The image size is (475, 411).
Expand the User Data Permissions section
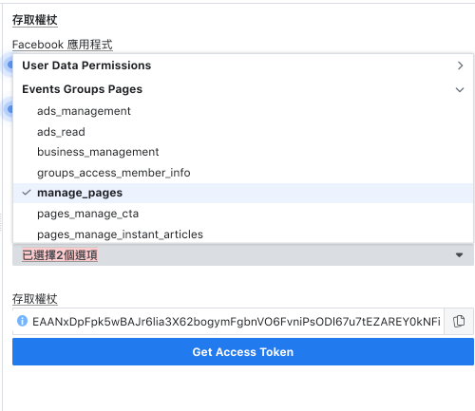coord(243,65)
